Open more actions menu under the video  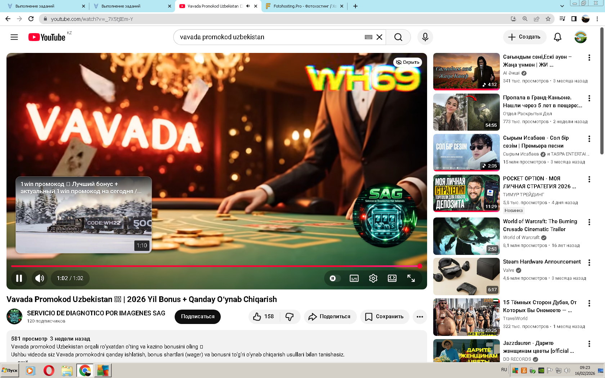[x=420, y=316]
